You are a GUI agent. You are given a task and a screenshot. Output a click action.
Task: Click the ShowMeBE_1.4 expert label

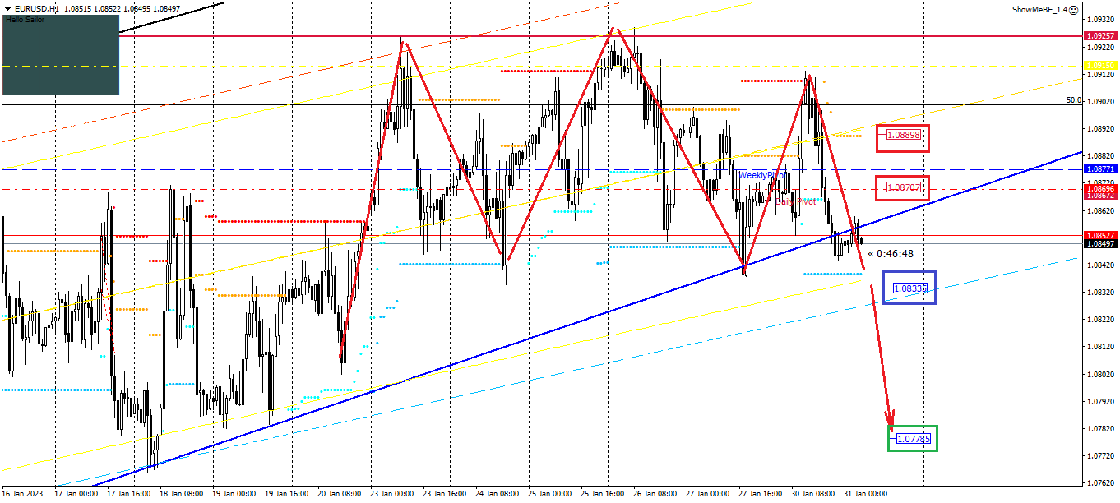tap(1039, 9)
